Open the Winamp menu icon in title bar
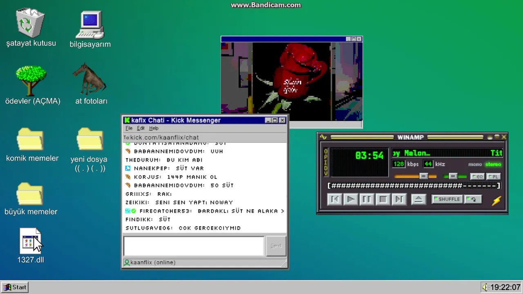 [x=323, y=137]
